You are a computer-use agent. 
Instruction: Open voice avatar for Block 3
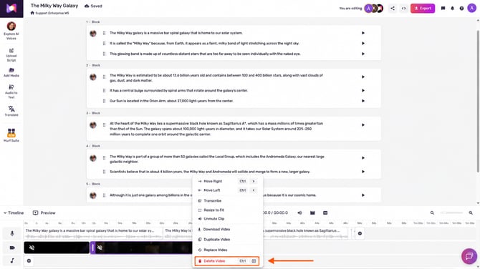tap(93, 125)
